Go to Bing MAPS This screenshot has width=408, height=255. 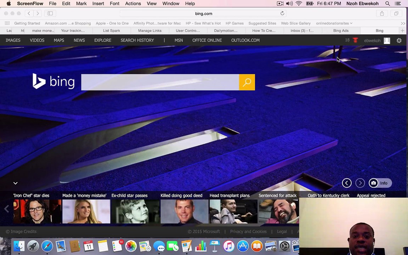[59, 40]
